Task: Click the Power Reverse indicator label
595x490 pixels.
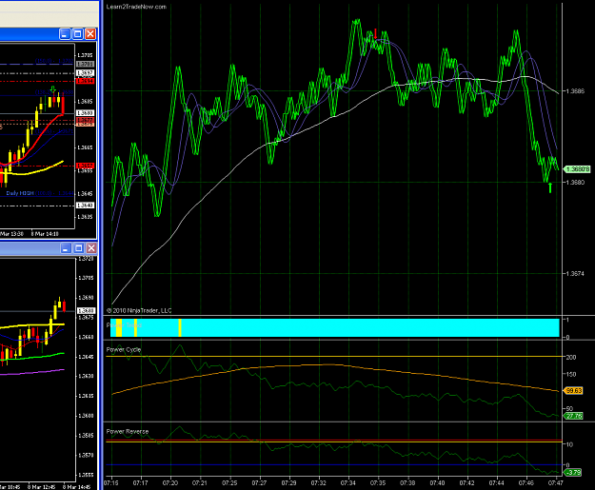Action: point(128,431)
